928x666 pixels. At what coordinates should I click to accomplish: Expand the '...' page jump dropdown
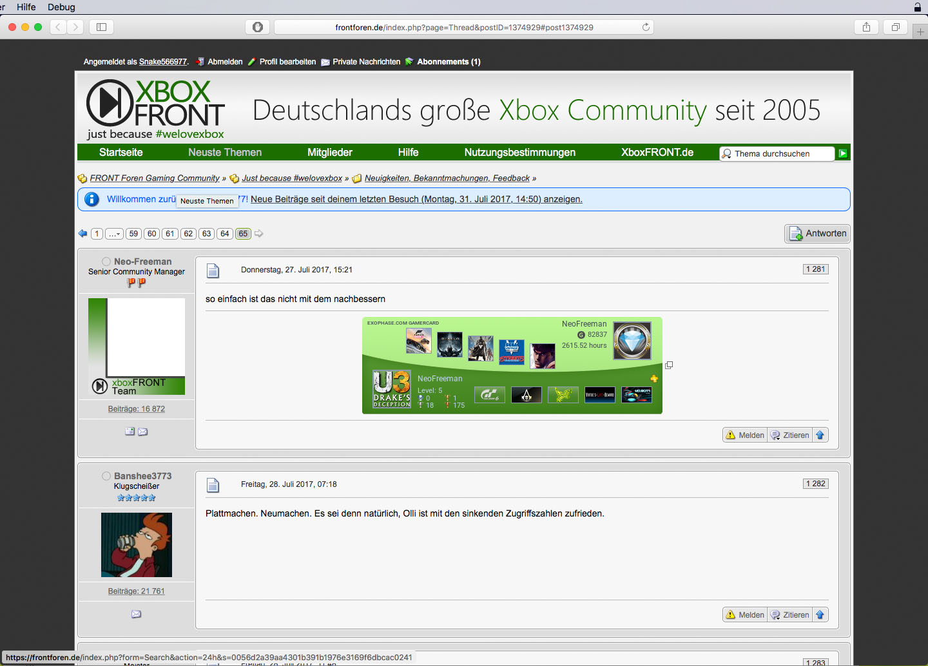coord(114,234)
